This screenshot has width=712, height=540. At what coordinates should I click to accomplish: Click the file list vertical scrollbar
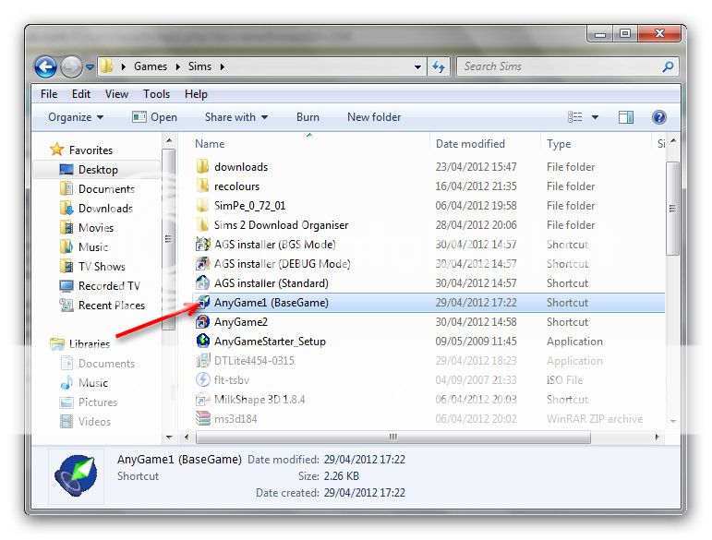click(x=672, y=282)
